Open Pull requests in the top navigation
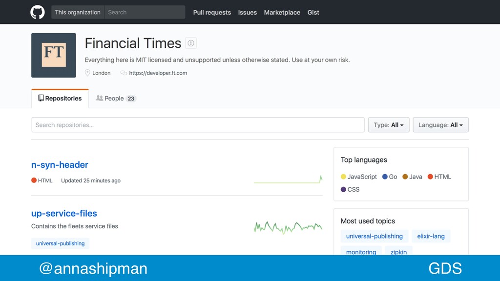 212,12
